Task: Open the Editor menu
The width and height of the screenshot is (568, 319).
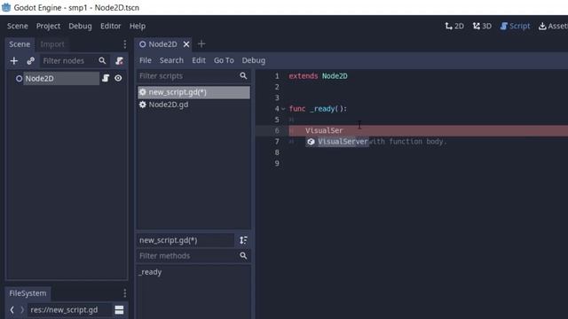Action: pos(110,26)
